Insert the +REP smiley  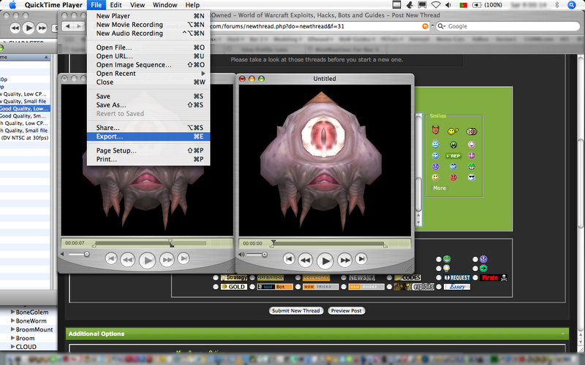point(453,156)
